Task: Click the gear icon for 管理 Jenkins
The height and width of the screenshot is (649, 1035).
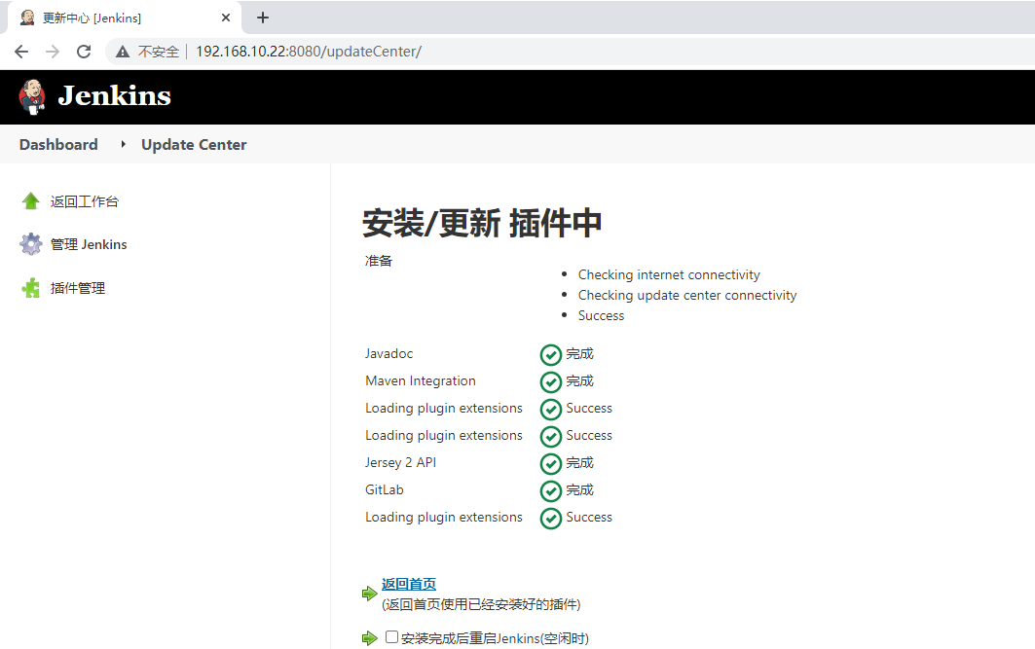Action: coord(30,244)
